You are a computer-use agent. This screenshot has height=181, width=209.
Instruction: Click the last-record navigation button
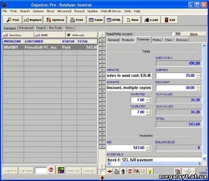89,171
